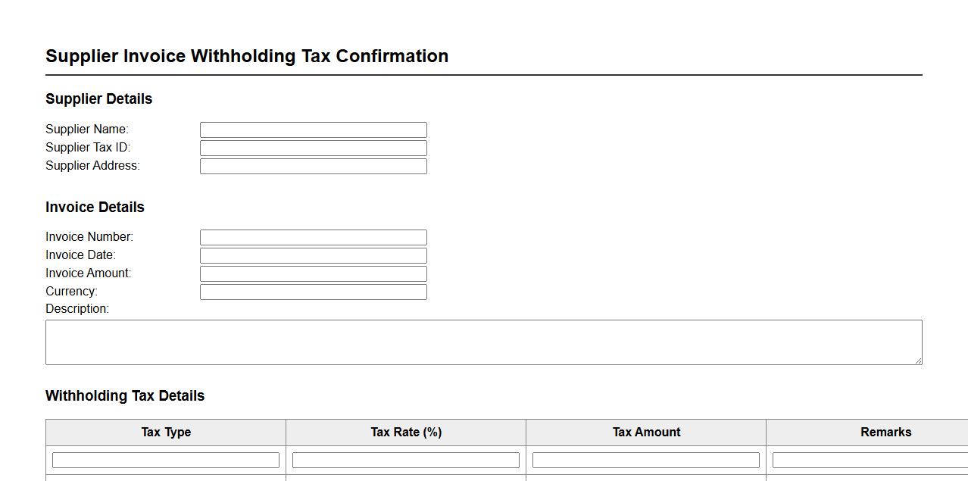Click the Tax Type column header

pyautogui.click(x=166, y=433)
